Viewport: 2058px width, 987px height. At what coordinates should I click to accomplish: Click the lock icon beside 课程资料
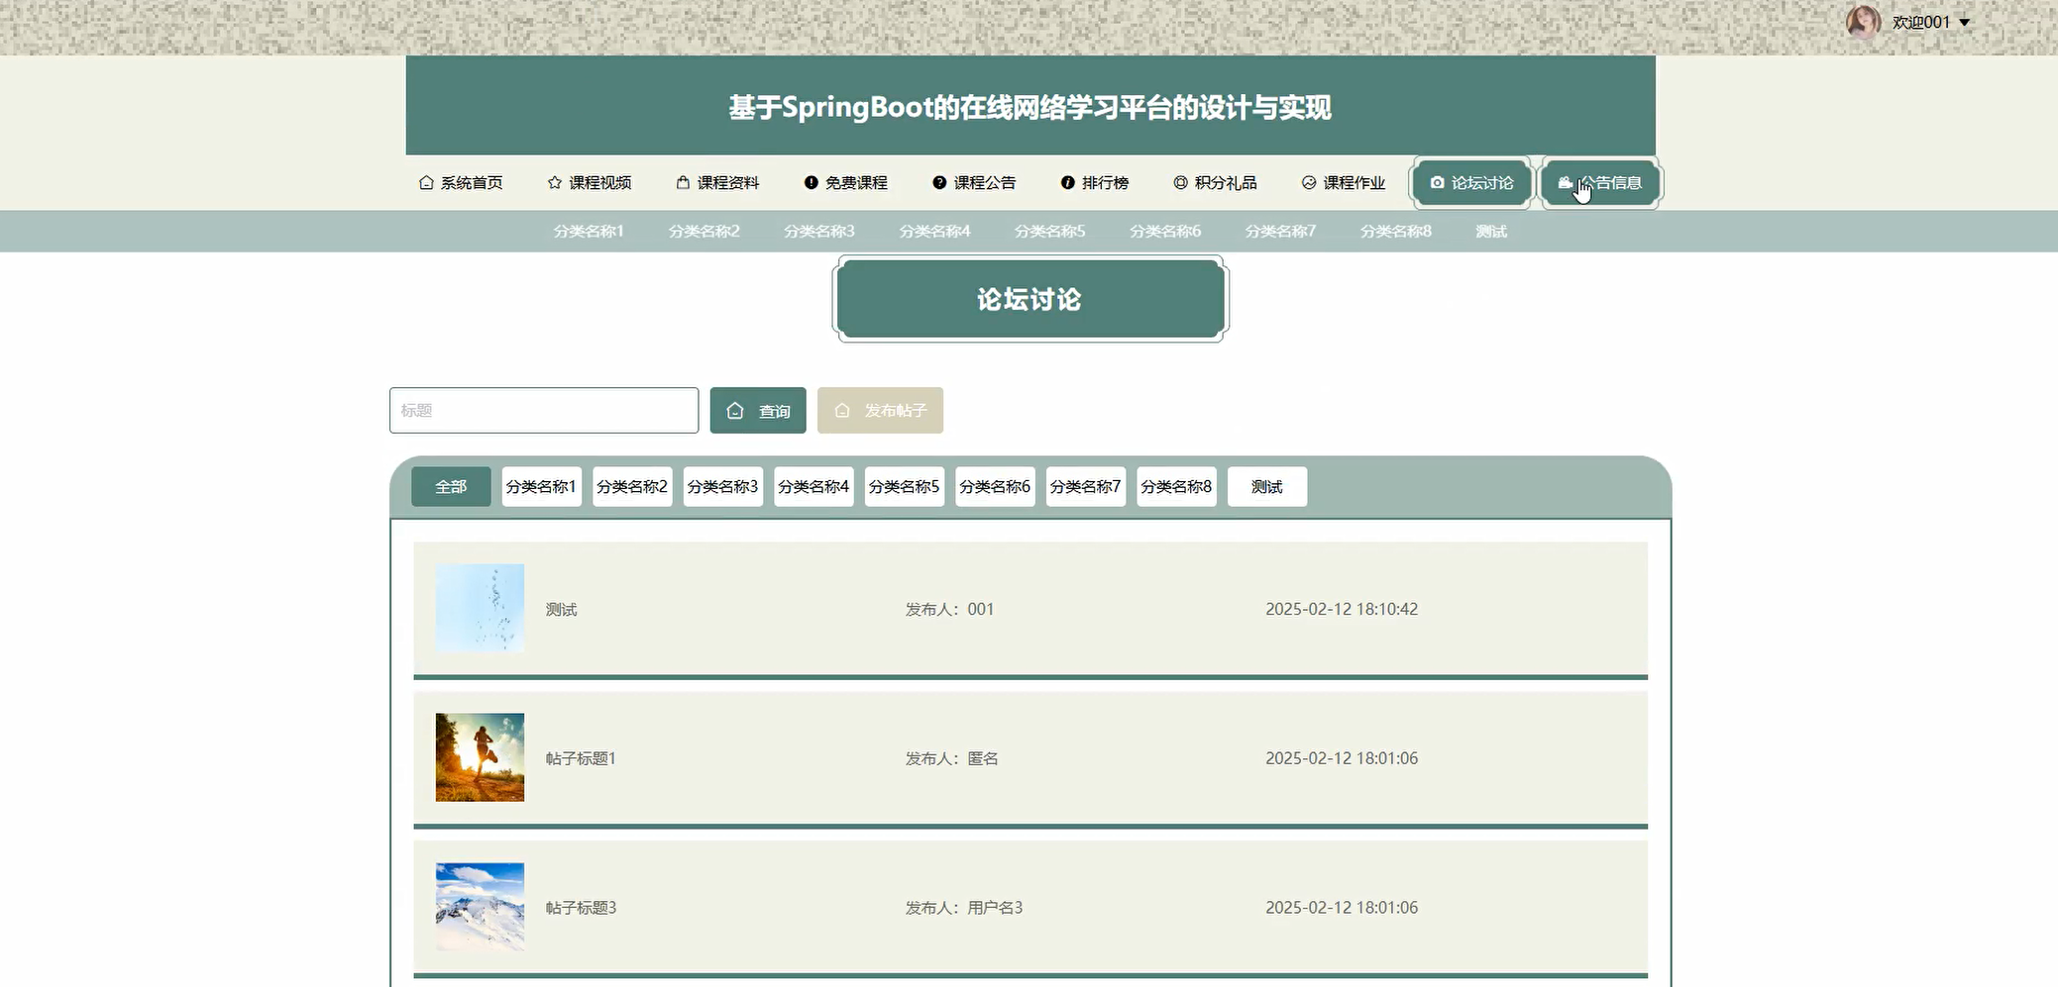click(682, 182)
